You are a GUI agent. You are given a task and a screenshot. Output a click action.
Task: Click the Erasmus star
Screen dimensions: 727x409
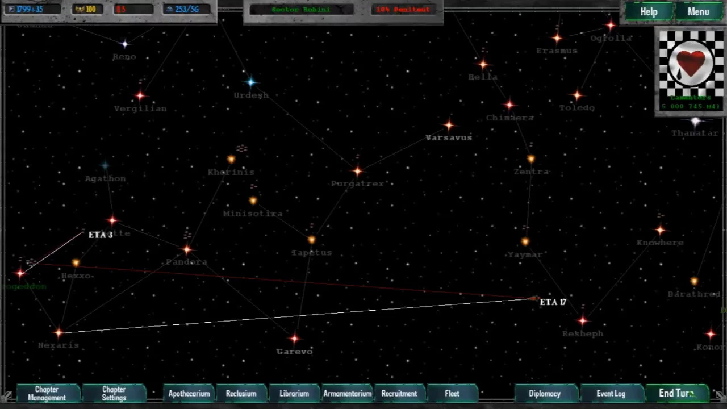click(x=557, y=38)
